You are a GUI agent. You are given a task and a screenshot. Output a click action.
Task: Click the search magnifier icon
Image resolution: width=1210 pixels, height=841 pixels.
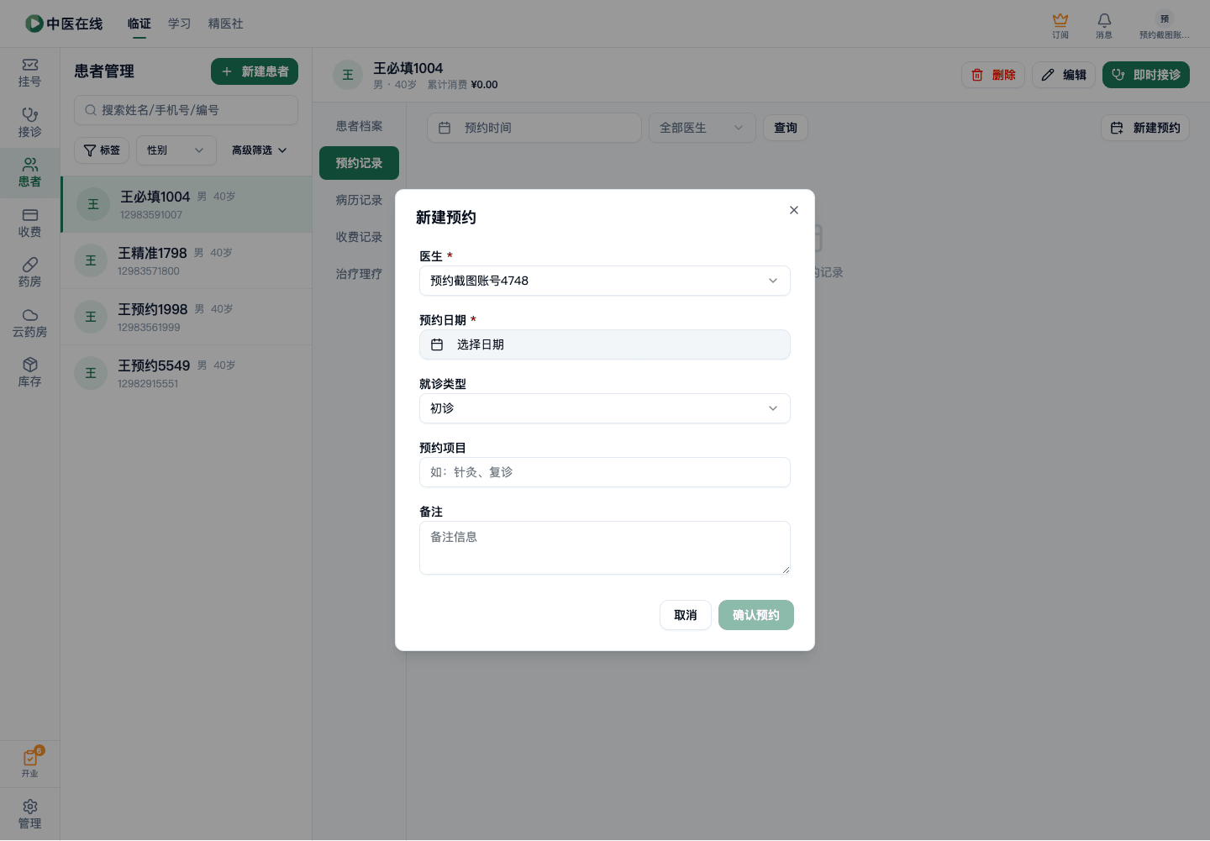[91, 110]
